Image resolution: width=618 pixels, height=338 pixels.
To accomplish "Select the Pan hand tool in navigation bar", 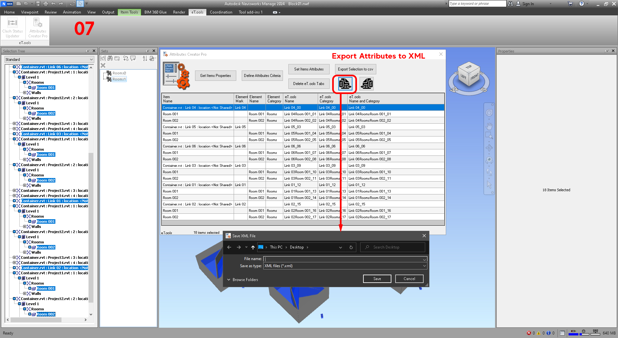I will tap(489, 126).
